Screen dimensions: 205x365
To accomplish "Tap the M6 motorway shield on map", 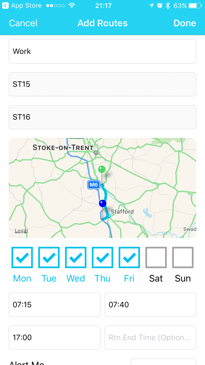I will (93, 185).
